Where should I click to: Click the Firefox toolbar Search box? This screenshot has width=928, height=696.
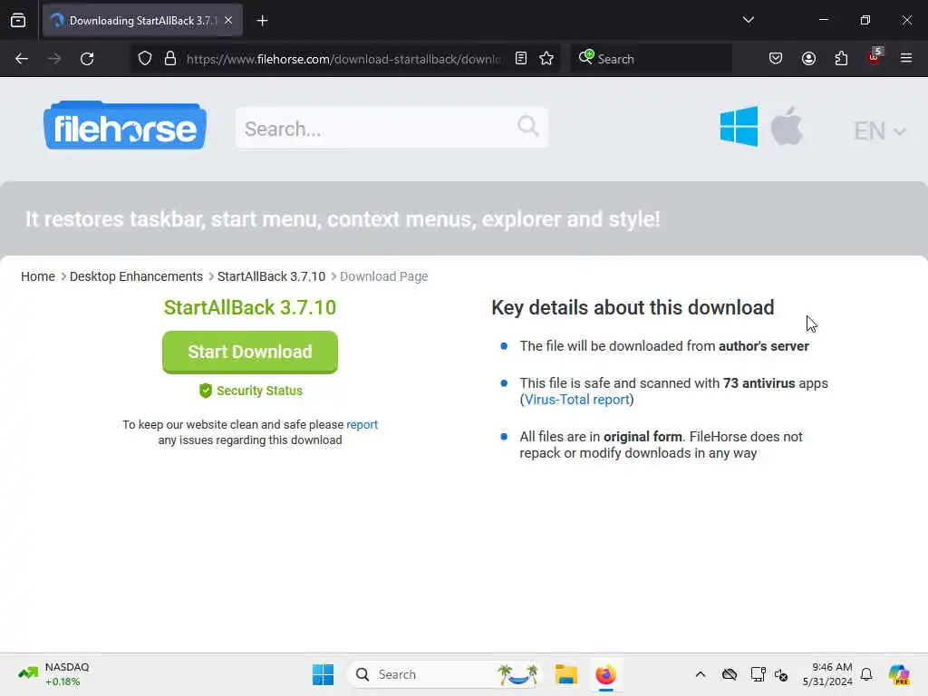651,59
